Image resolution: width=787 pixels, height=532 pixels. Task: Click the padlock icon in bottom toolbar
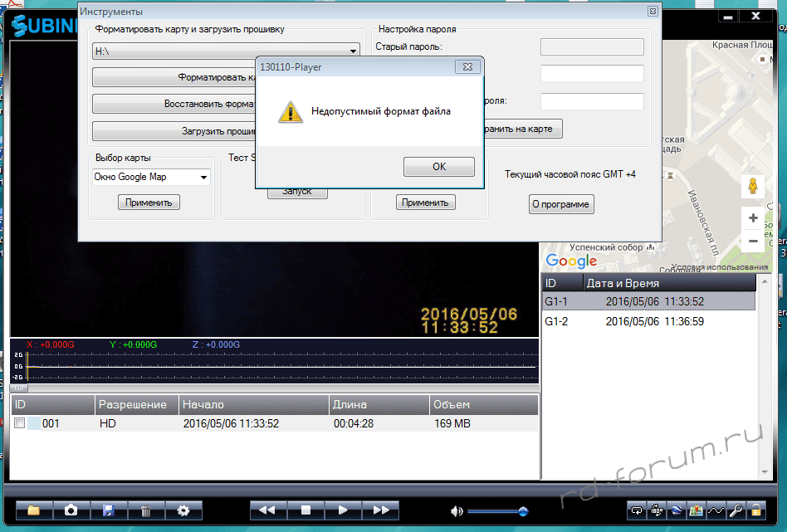pyautogui.click(x=757, y=510)
